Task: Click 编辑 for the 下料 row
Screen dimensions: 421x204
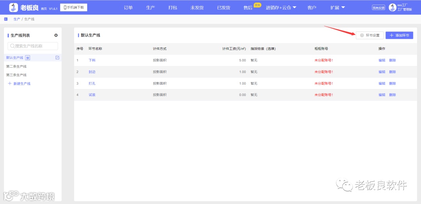Action: 382,60
